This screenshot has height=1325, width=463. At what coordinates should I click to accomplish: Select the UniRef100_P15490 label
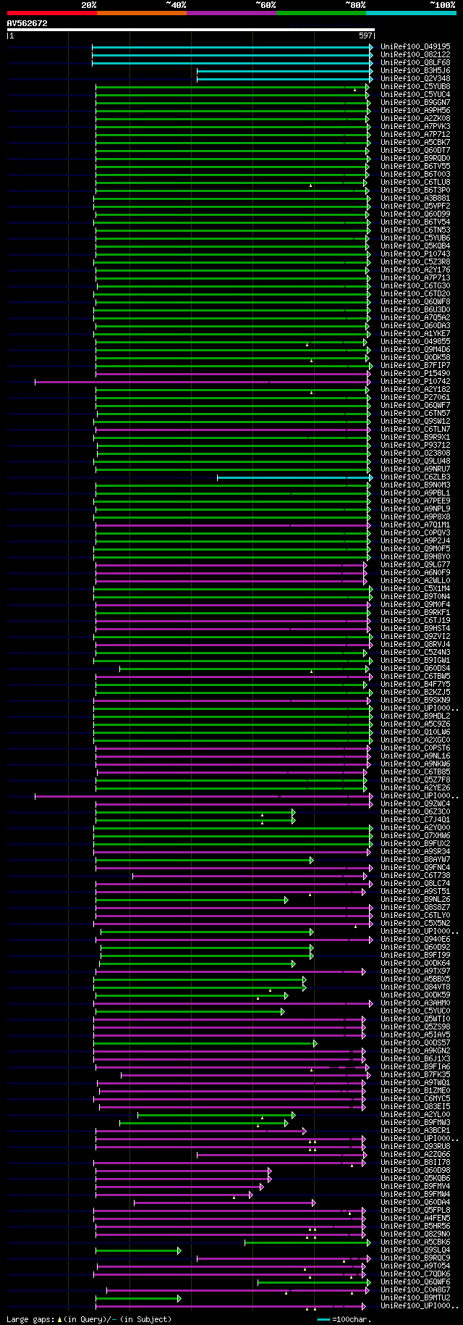click(x=415, y=373)
